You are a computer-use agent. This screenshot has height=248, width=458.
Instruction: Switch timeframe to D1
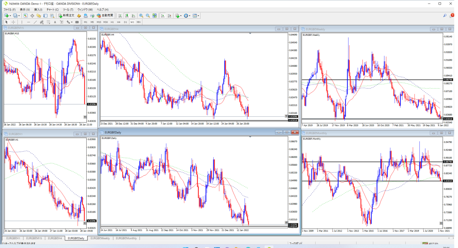[x=125, y=22]
